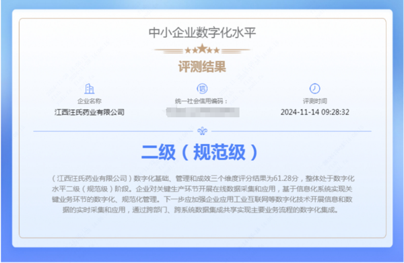Click the clock icon above 评测时间
The image size is (404, 263).
314,89
